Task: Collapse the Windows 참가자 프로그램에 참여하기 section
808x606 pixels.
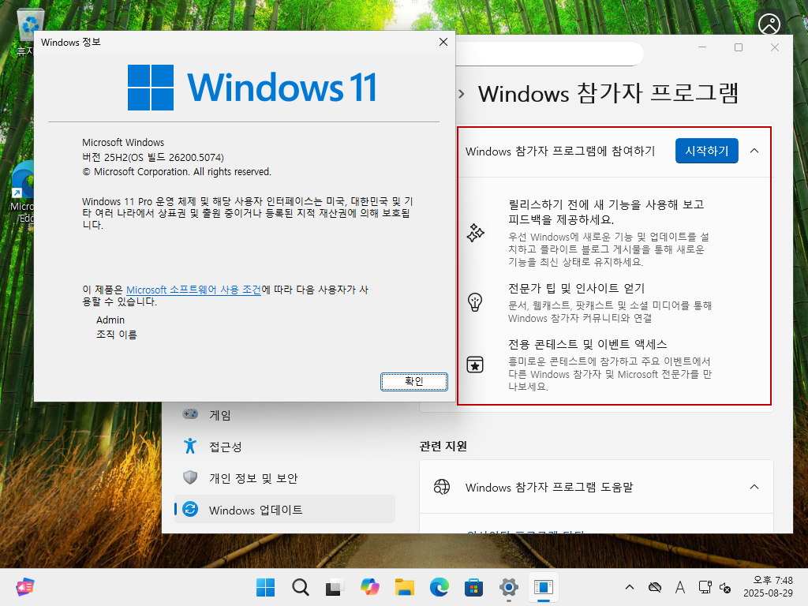Action: (754, 151)
